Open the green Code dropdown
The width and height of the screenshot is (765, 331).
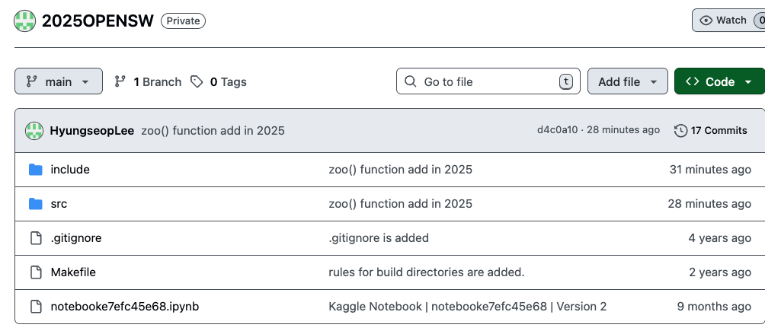[x=719, y=81]
